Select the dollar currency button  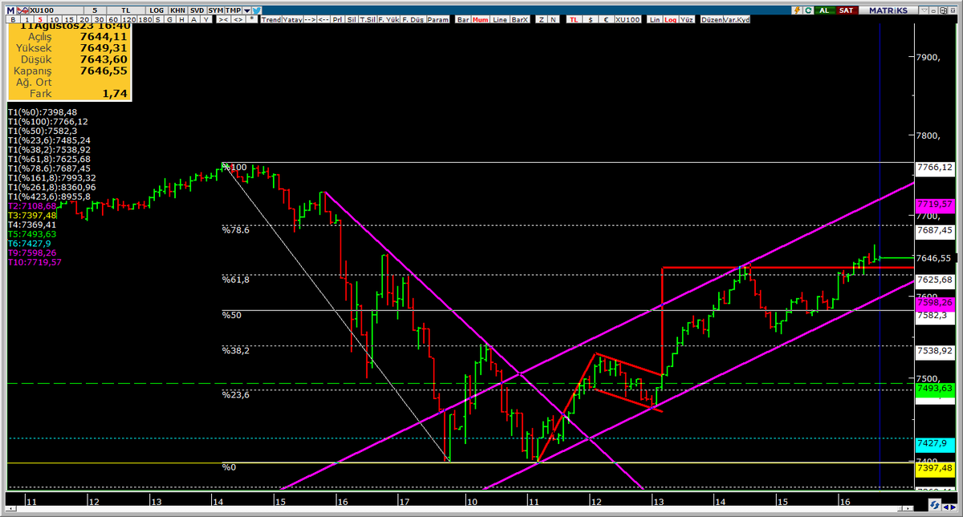[591, 19]
